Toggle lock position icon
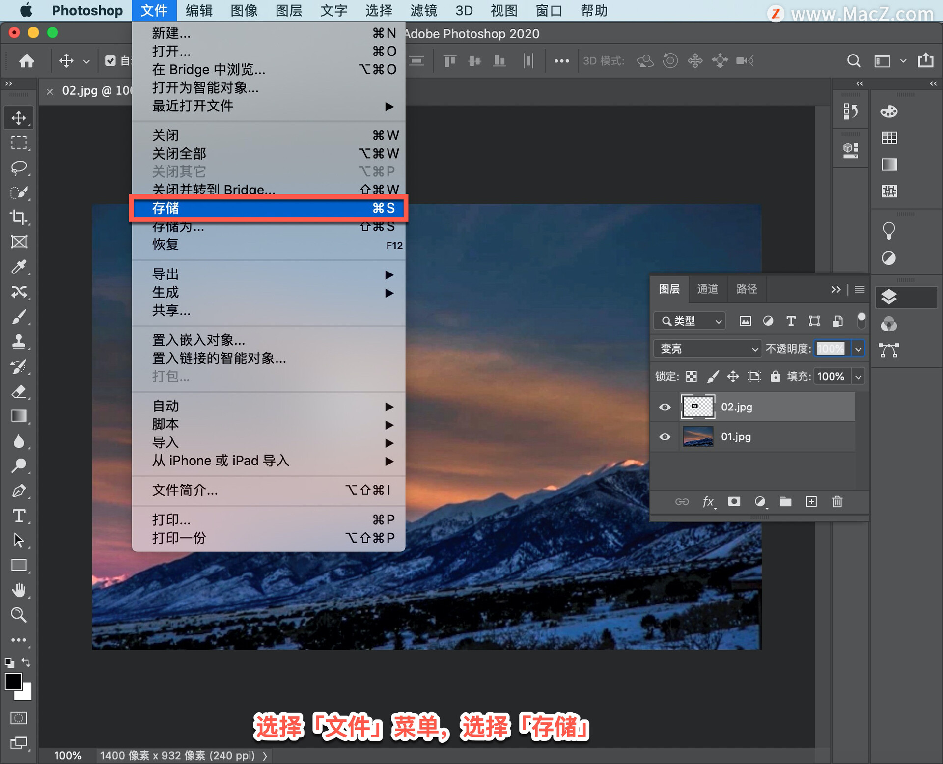 (x=733, y=376)
